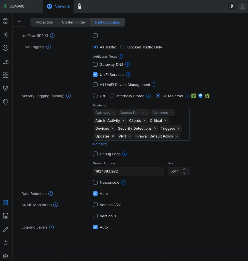
Task: Toggle dark mode using the top-right contrast icon
Action: click(231, 6)
